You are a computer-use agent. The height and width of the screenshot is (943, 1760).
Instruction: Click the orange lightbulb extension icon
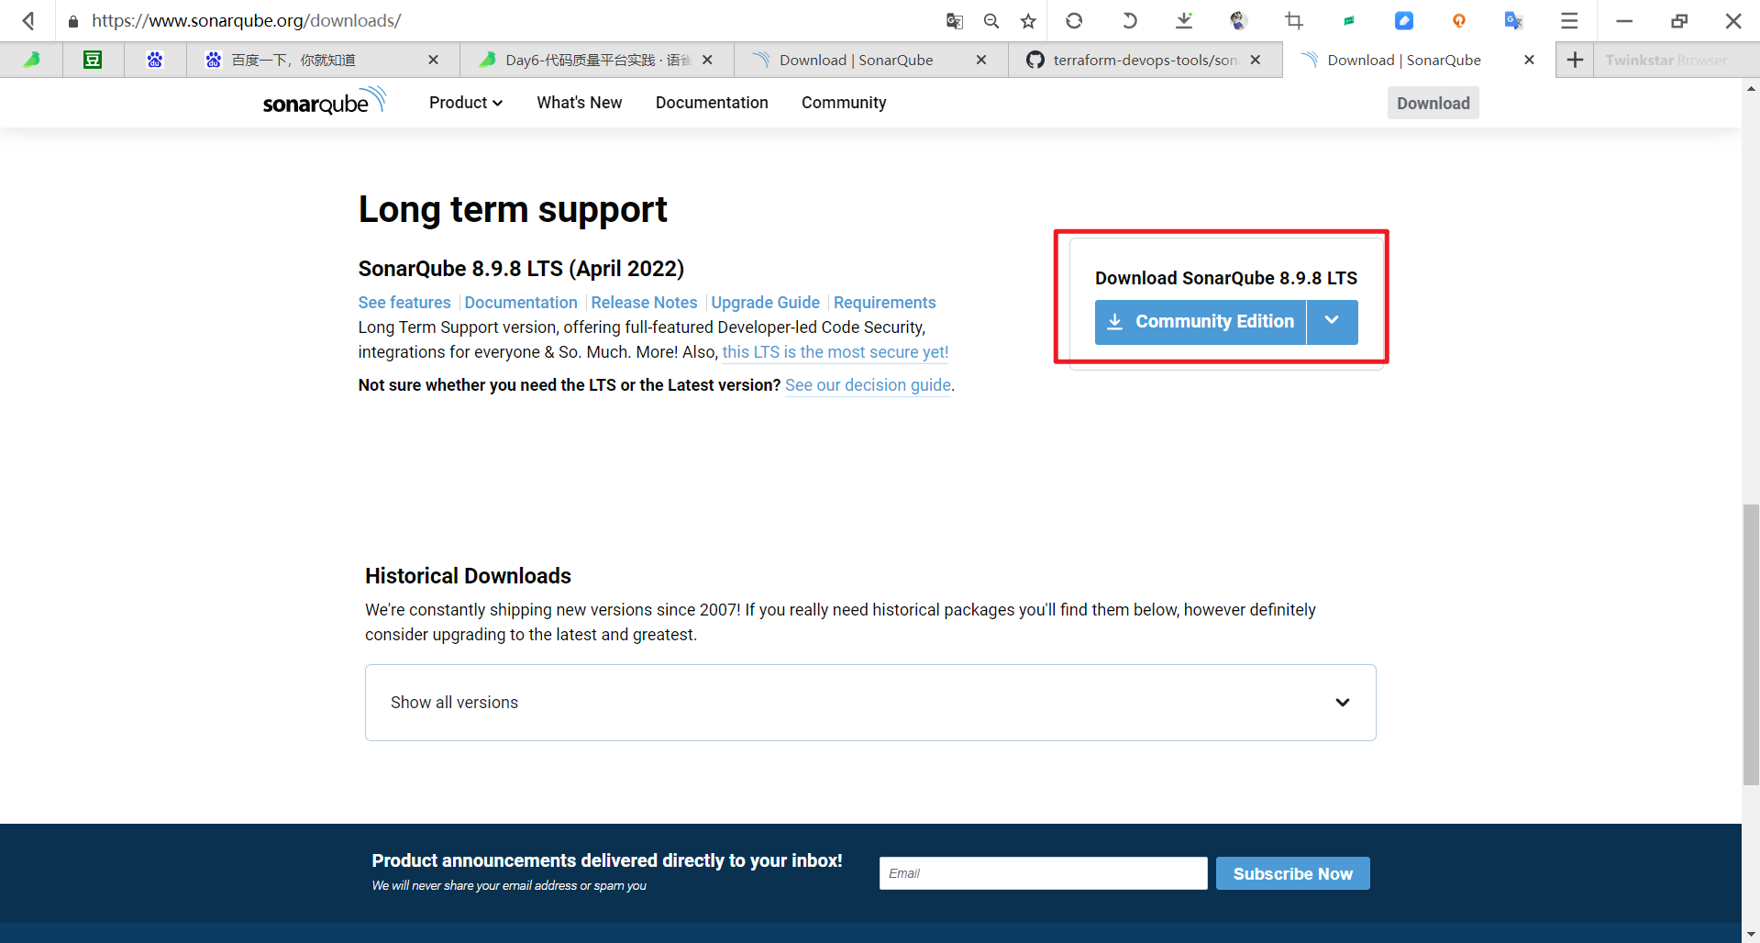(1459, 20)
